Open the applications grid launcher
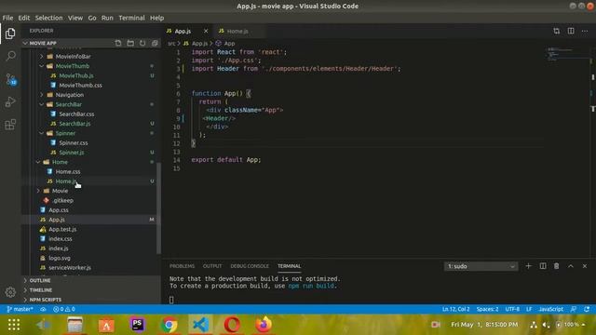Viewport: 596px width, 335px height. click(14, 325)
